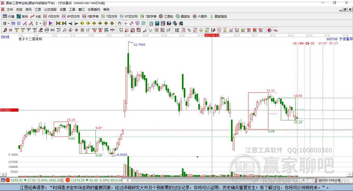Viewport: 353px width, 191px height.
Task: Switch to the K线 chart view
Action: coord(36,17)
